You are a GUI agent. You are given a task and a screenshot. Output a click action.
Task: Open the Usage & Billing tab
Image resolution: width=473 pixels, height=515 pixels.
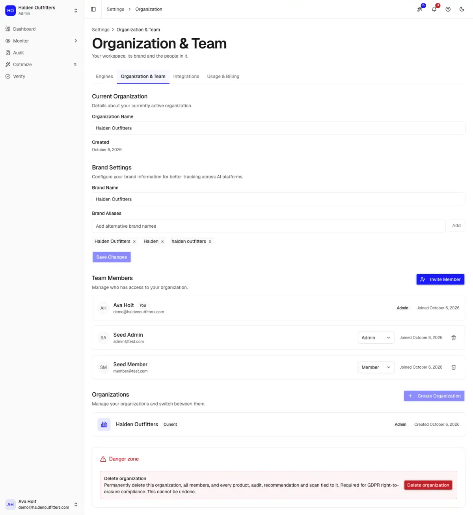tap(223, 77)
